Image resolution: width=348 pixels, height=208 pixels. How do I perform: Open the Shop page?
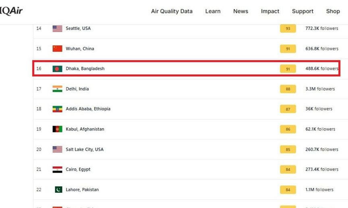click(333, 11)
